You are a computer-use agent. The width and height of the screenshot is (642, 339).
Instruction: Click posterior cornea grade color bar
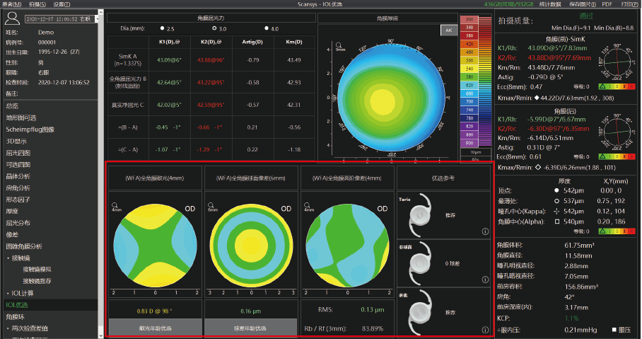pyautogui.click(x=617, y=156)
